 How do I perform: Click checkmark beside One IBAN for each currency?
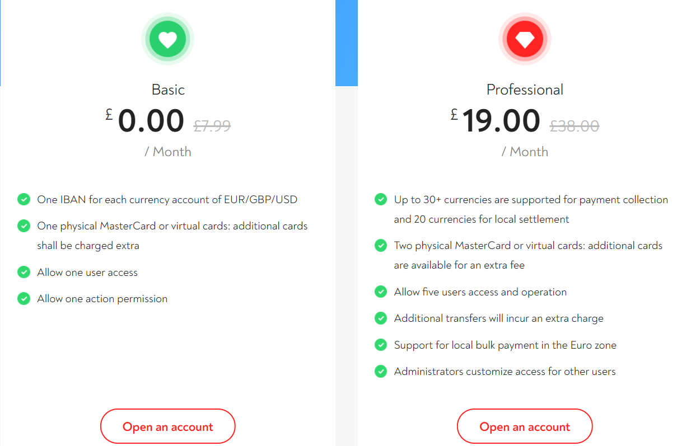(24, 199)
